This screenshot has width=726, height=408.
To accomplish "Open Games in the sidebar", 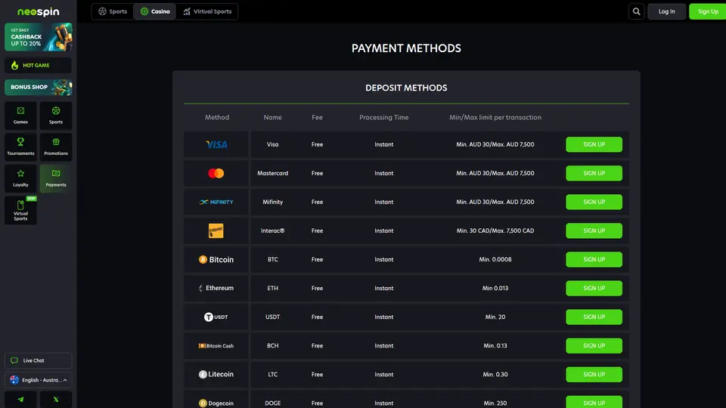I will click(x=20, y=115).
